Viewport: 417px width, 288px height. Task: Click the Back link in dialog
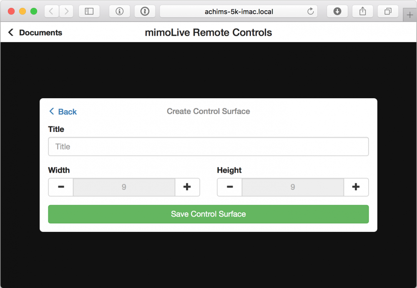63,112
